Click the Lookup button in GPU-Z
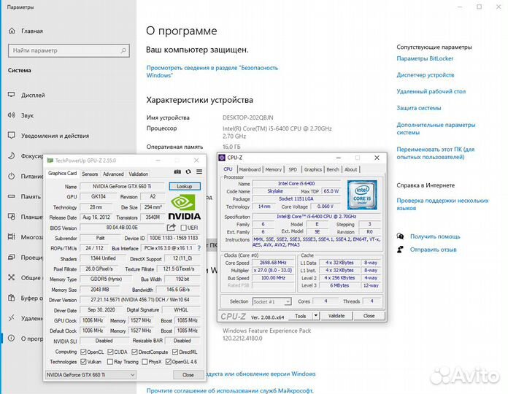The width and height of the screenshot is (508, 394). [x=184, y=187]
